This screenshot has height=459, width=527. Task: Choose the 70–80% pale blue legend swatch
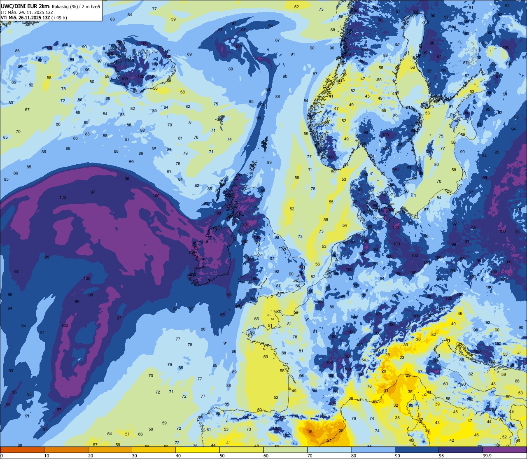(x=329, y=450)
